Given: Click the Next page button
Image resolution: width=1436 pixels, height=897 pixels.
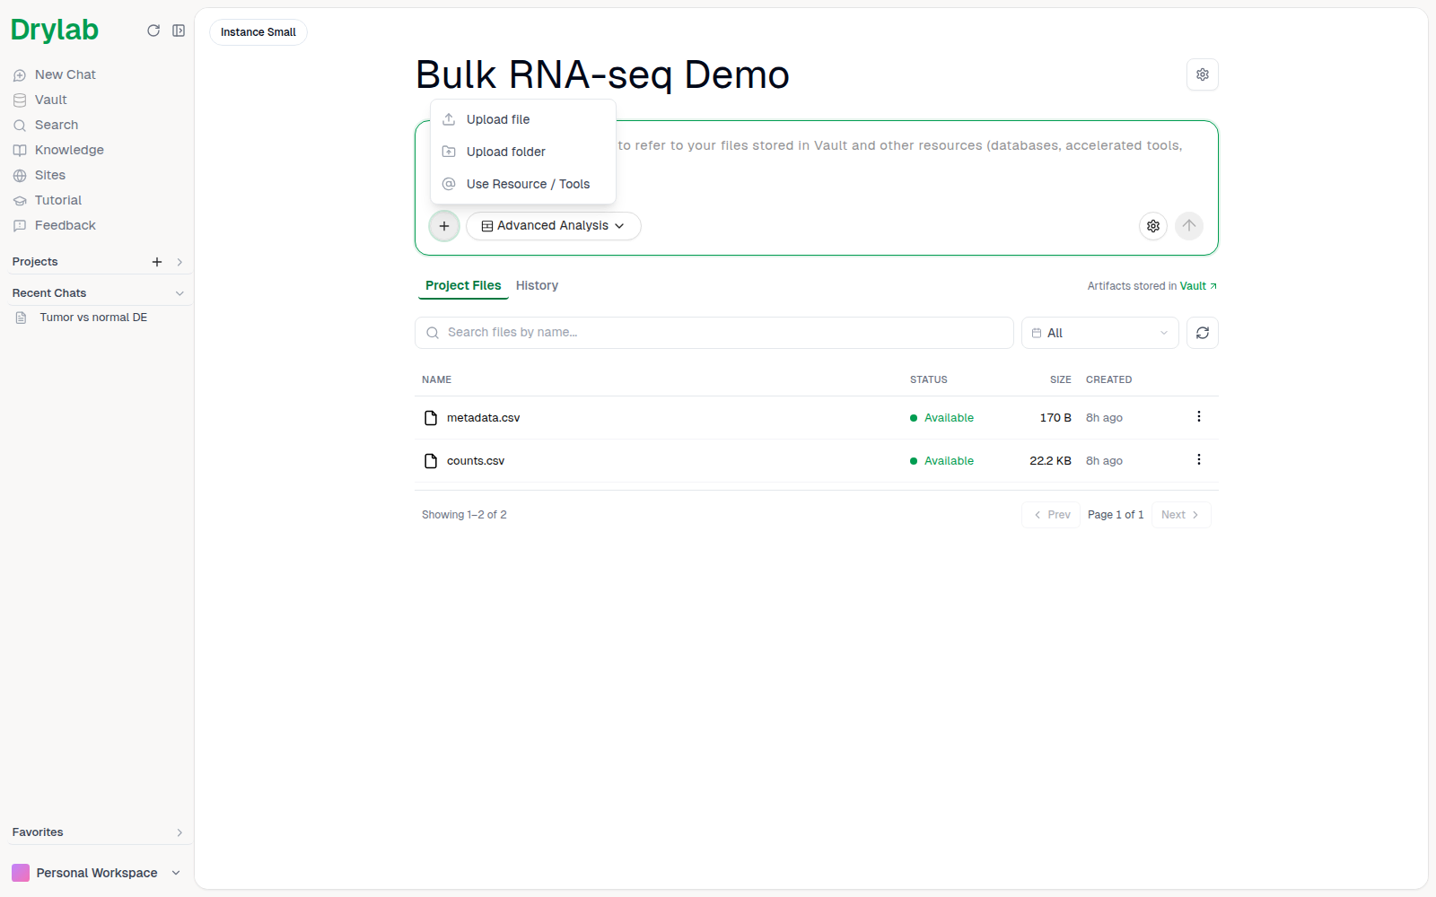Looking at the screenshot, I should [1181, 515].
